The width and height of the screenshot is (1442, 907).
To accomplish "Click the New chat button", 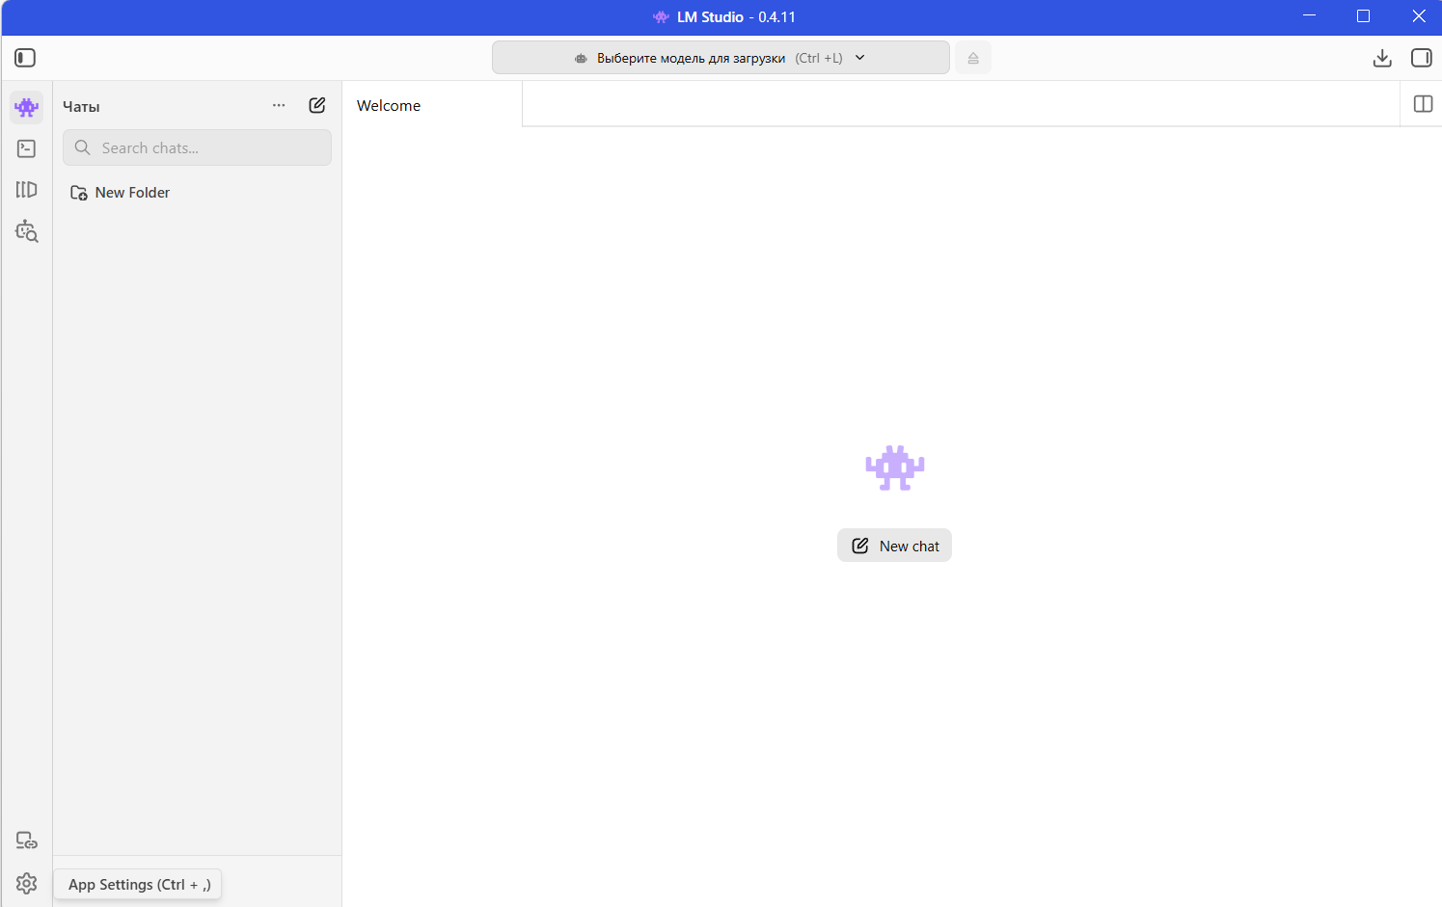I will pos(894,546).
